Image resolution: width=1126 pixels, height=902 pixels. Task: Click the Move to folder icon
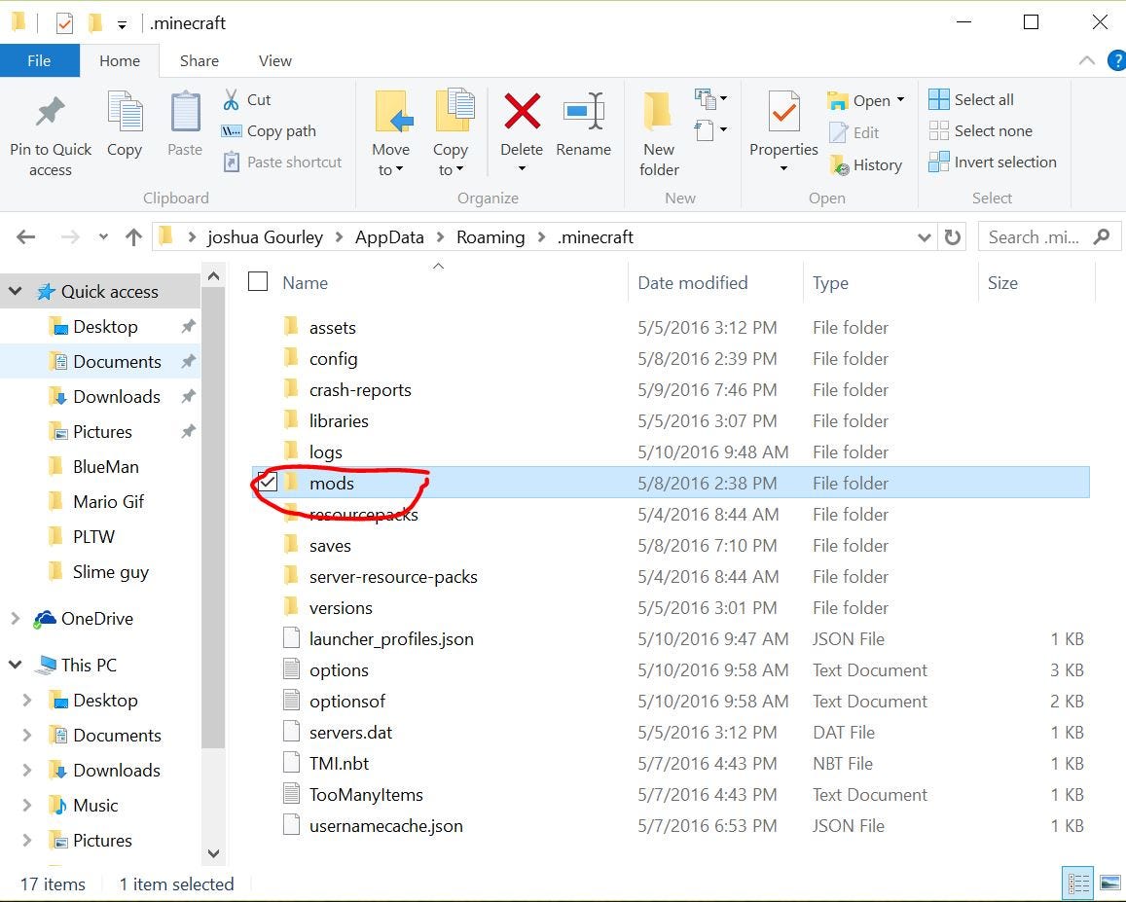point(393,111)
